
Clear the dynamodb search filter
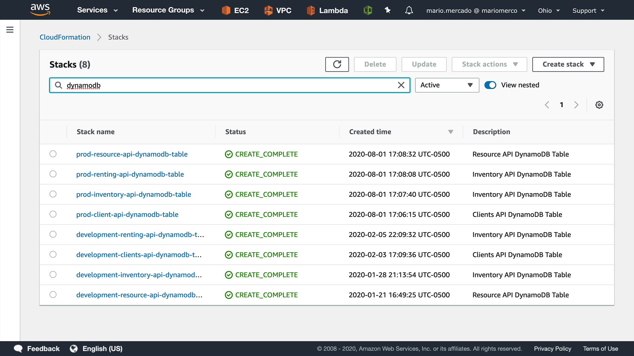pyautogui.click(x=401, y=85)
